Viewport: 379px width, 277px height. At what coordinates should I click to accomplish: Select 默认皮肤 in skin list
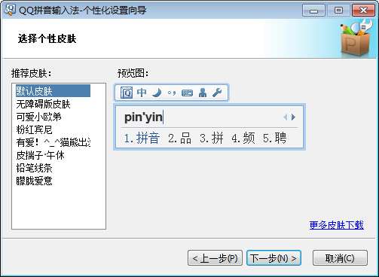(x=53, y=91)
